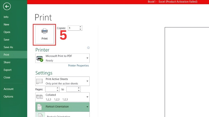
Task: Click the Print button with printer icon
Action: tap(44, 35)
